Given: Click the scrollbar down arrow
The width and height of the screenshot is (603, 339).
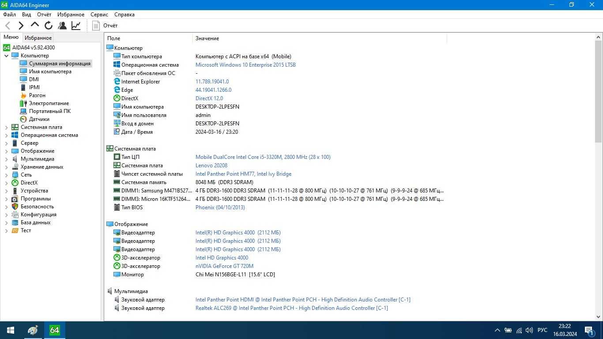Looking at the screenshot, I should [x=599, y=317].
